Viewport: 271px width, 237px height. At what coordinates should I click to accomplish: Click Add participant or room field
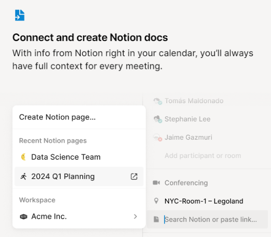pos(203,156)
